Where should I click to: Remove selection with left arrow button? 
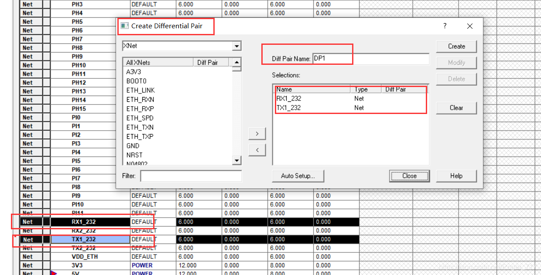click(257, 150)
